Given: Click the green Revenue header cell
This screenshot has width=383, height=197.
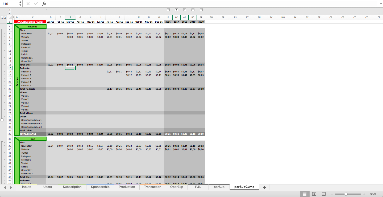Looking at the screenshot, I should [33, 27].
